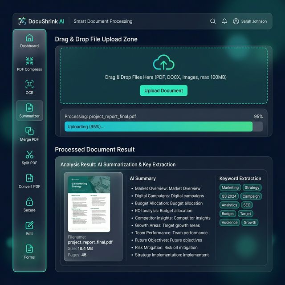Click the DocuShrink AI logo icon
Image resolution: width=285 pixels, height=285 pixels.
click(22, 21)
